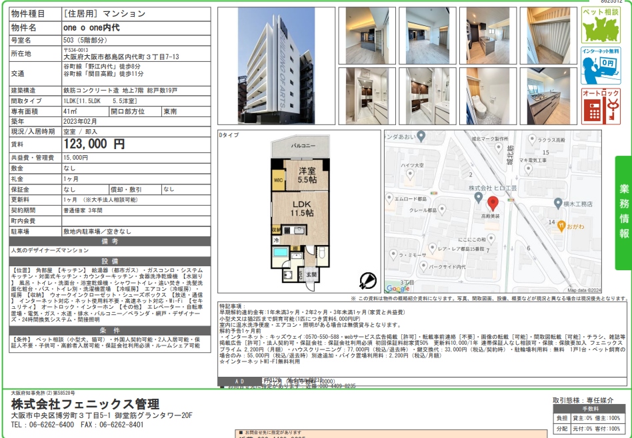Click the orange おがわ restaurant map marker
The width and height of the screenshot is (632, 438).
pyautogui.click(x=561, y=225)
